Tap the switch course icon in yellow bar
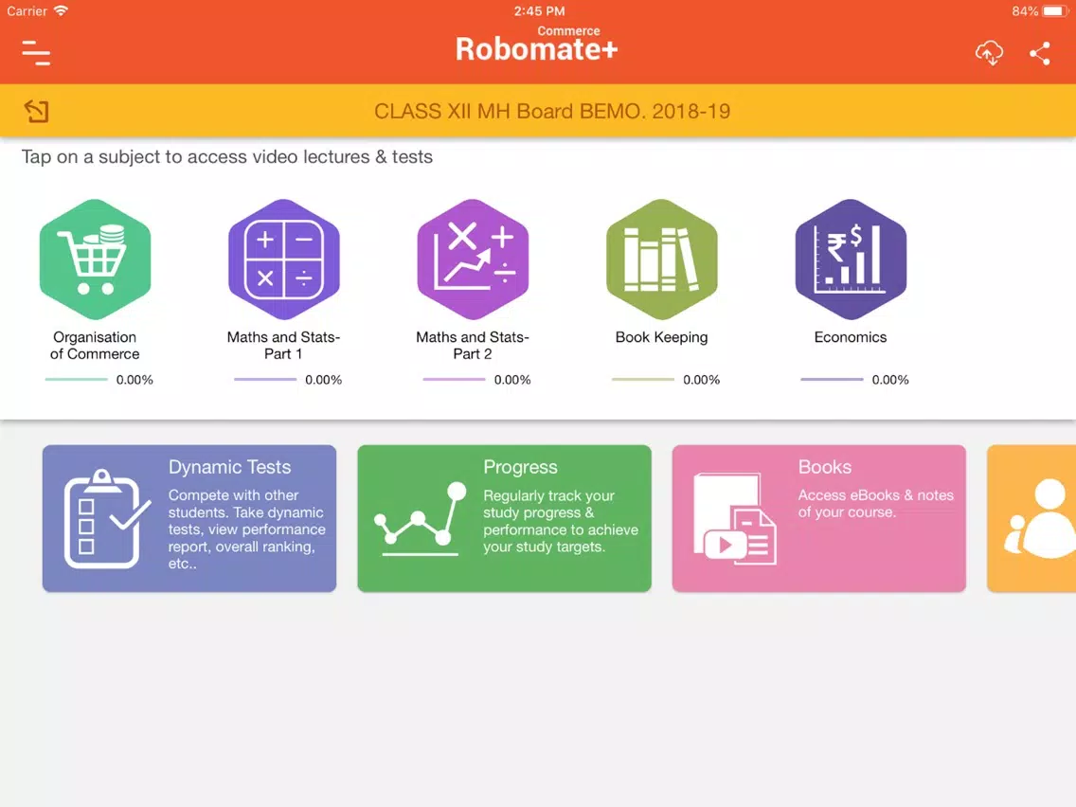The image size is (1076, 807). (x=36, y=111)
